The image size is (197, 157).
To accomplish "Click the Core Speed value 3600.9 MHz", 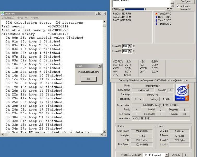I will pyautogui.click(x=142, y=131).
